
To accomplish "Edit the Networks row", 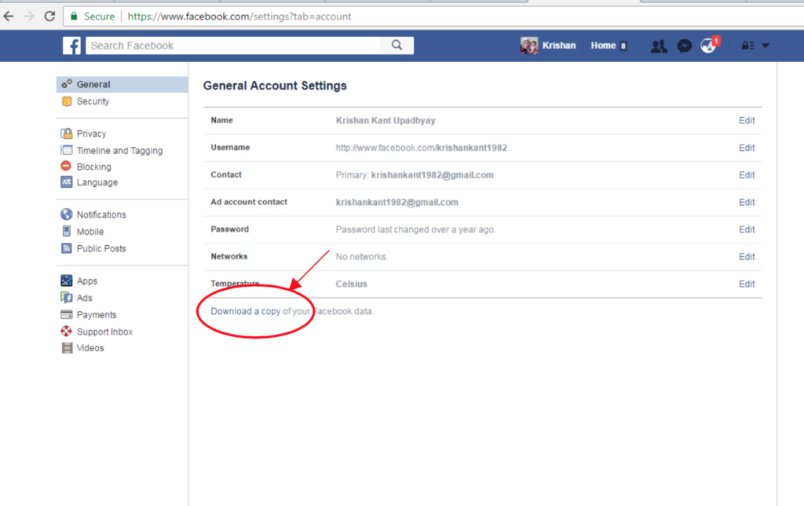I will [747, 257].
